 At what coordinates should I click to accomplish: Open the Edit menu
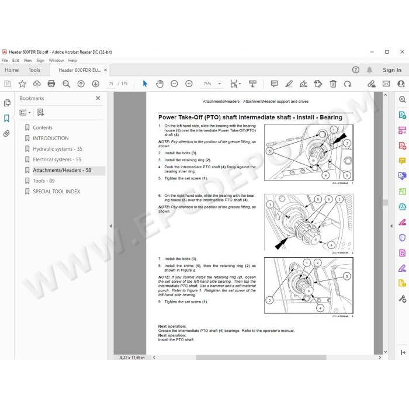coord(16,60)
